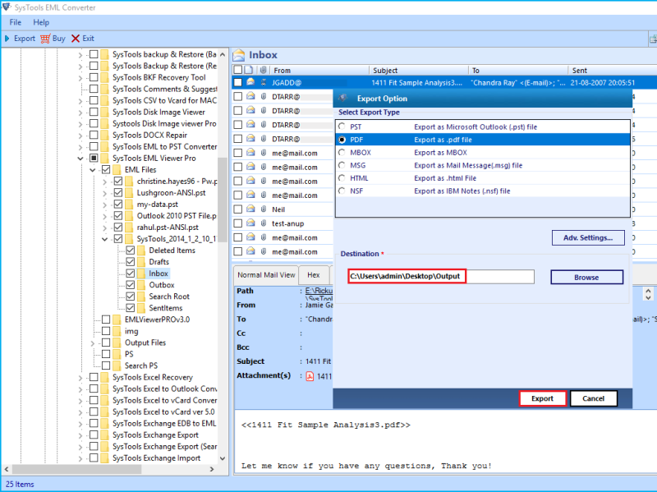
Task: Expand the my-data.pst tree node
Action: click(x=105, y=205)
